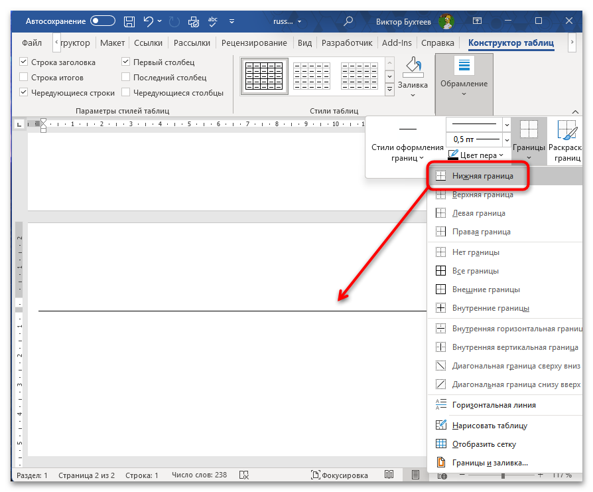This screenshot has height=492, width=593.
Task: Undo the last action
Action: tap(149, 21)
